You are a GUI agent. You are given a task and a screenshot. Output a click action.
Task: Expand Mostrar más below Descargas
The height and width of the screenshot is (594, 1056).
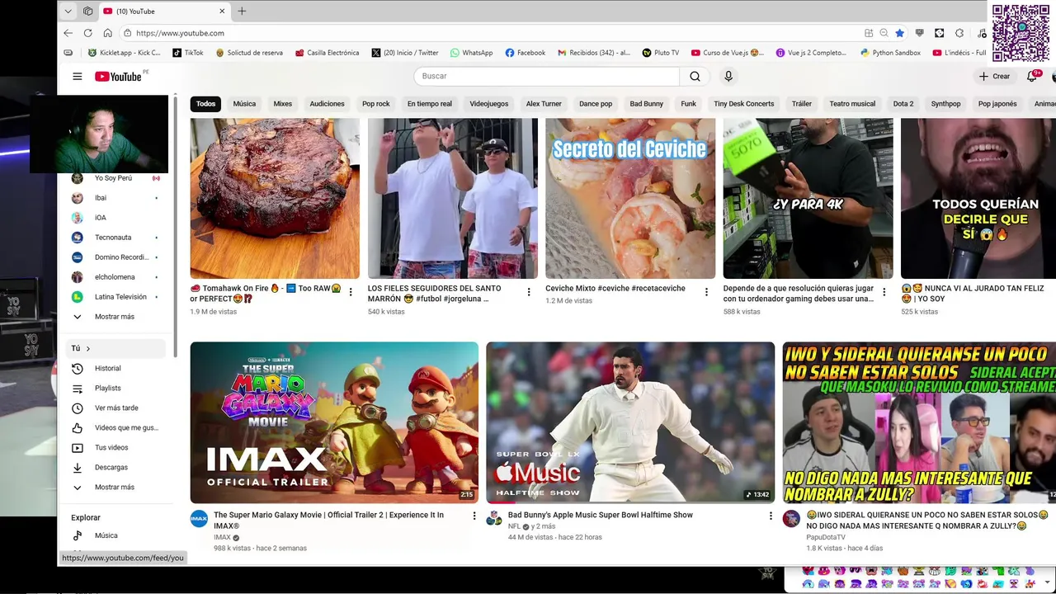[115, 488]
